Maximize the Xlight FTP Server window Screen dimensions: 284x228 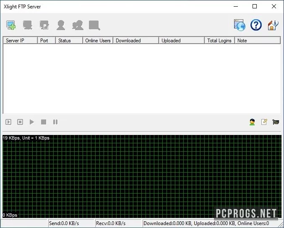click(255, 7)
